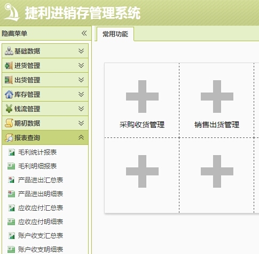Open 毛利统计报表 report

click(37, 152)
